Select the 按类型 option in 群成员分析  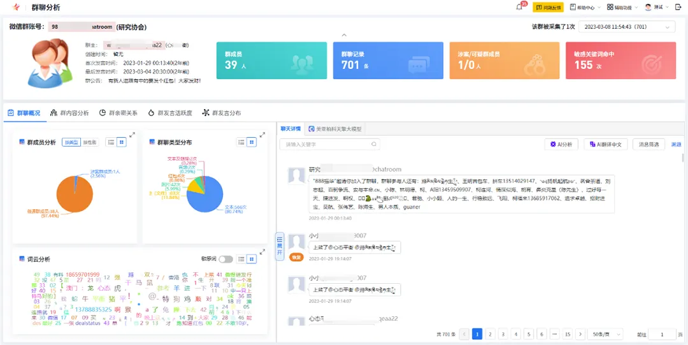coord(71,142)
